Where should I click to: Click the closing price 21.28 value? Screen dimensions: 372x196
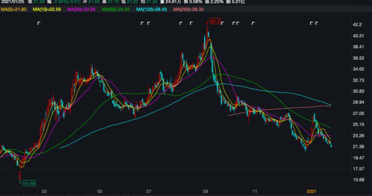point(38,2)
